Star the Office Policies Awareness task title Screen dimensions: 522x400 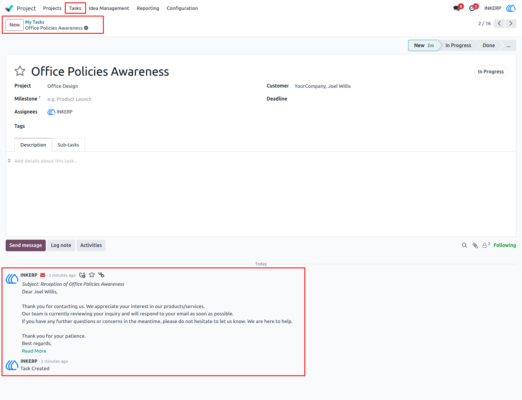coord(20,71)
